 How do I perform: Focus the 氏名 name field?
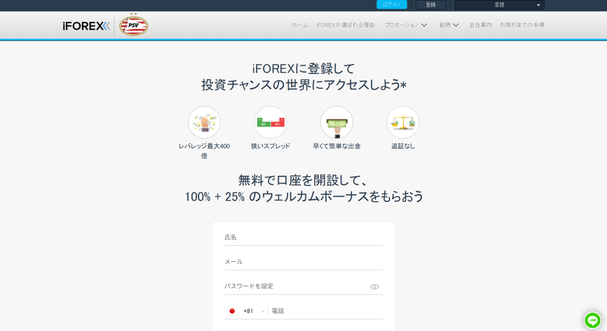coord(303,237)
